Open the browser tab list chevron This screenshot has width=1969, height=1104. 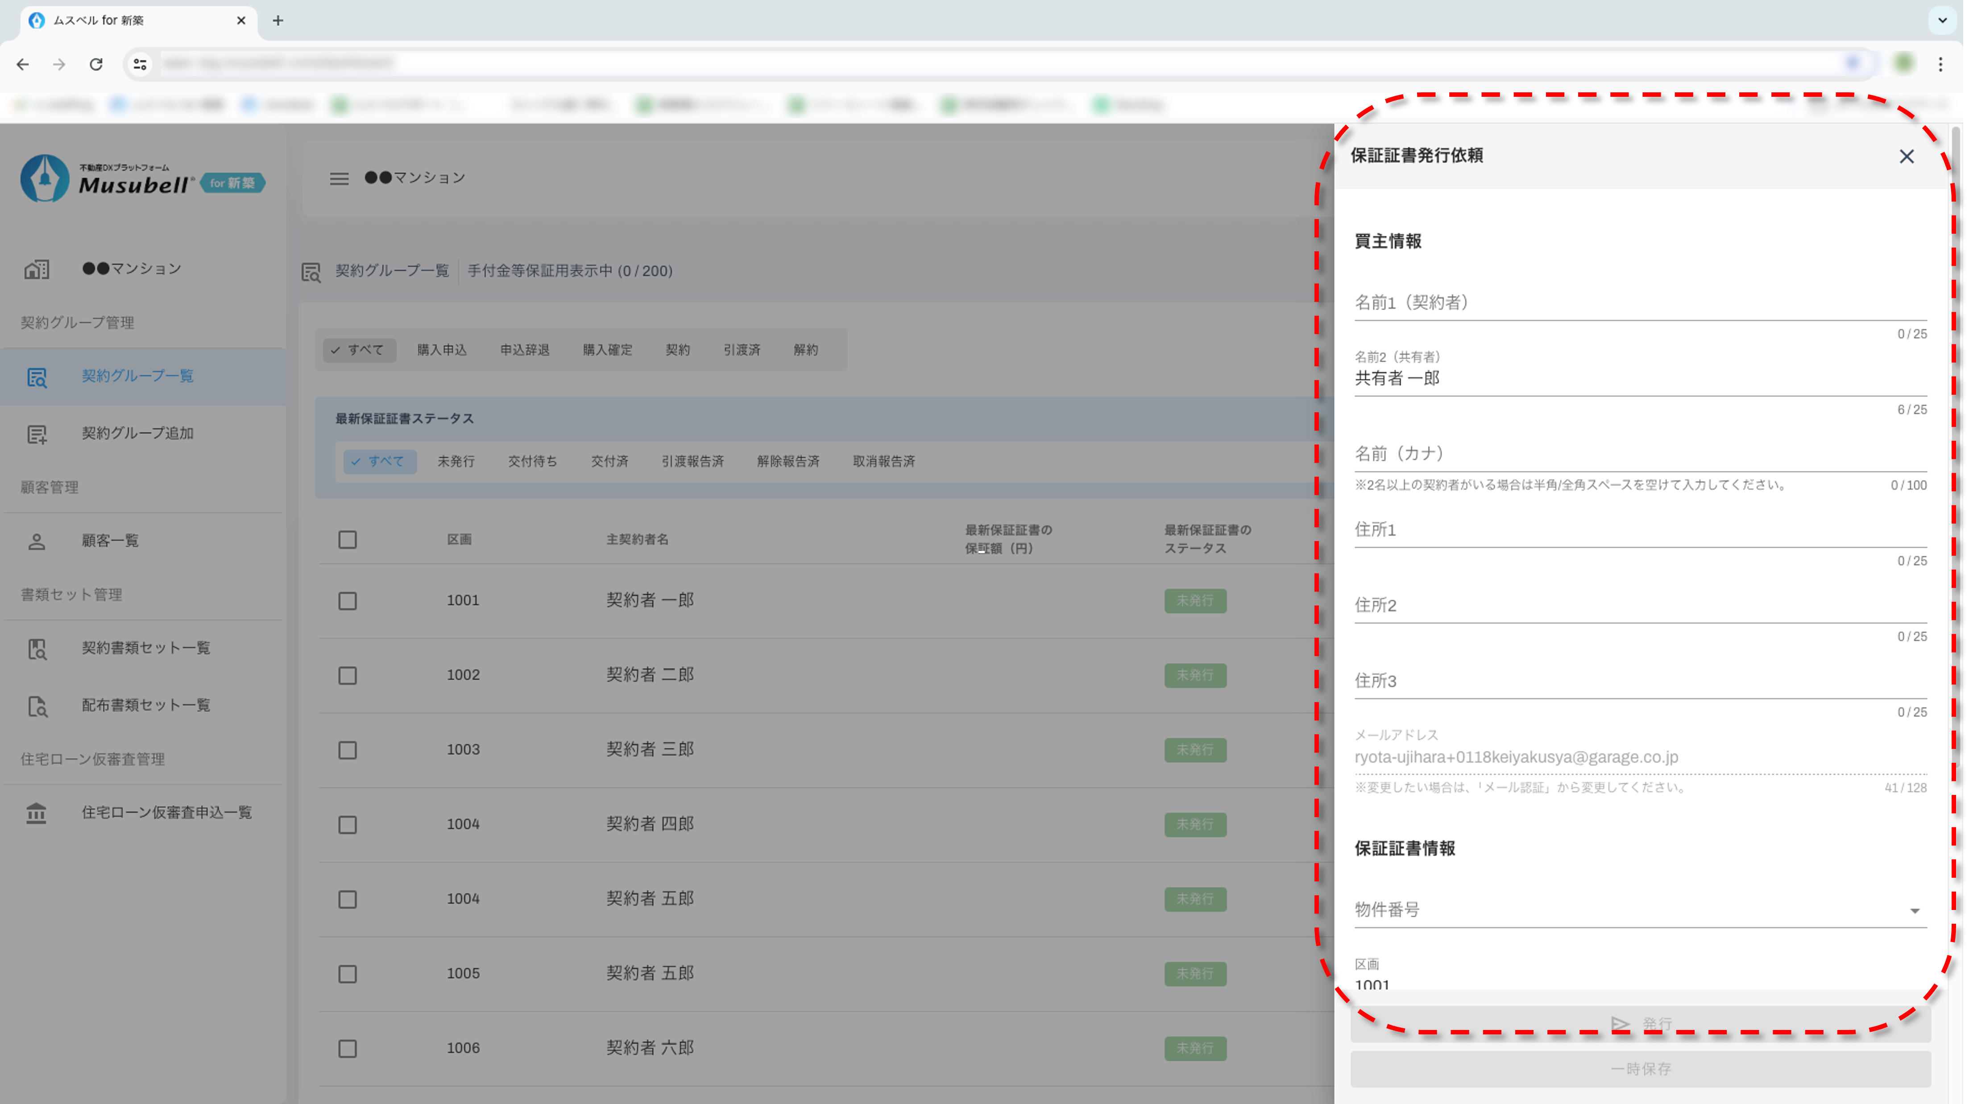coord(1941,21)
